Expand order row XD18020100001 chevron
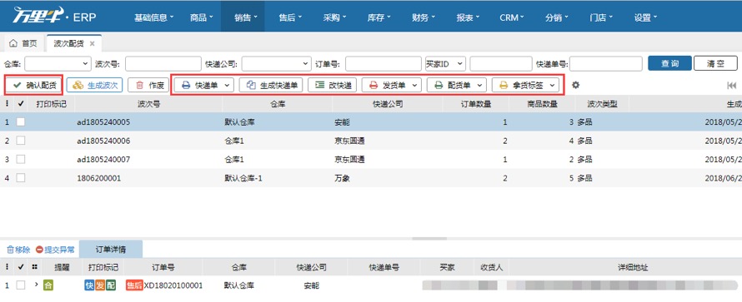The image size is (742, 302). click(x=36, y=285)
